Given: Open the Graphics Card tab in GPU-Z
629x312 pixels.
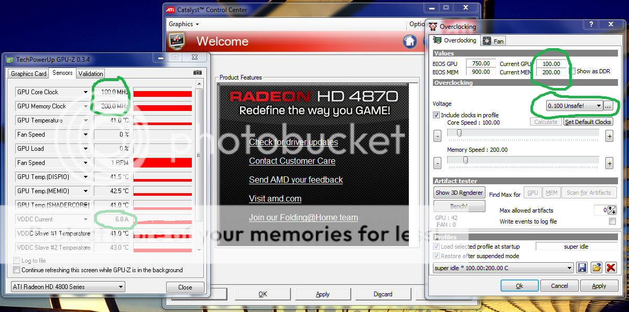Looking at the screenshot, I should click(29, 73).
